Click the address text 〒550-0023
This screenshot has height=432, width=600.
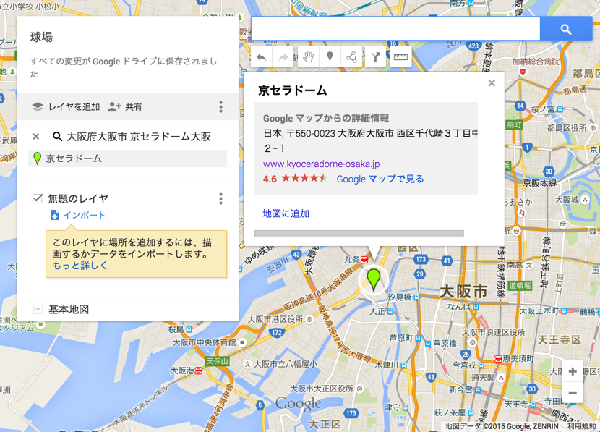tap(311, 134)
